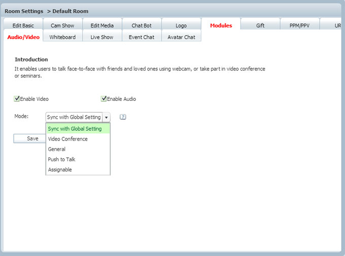Open the Live Show sub-tab

coord(102,37)
